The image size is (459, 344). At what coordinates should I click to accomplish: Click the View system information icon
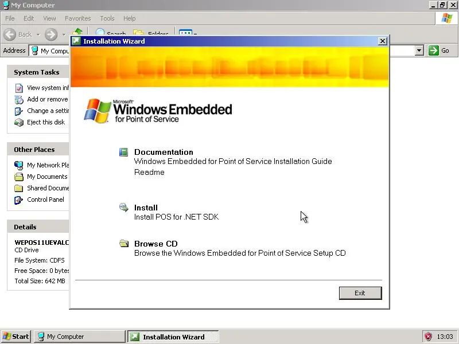[x=19, y=88]
